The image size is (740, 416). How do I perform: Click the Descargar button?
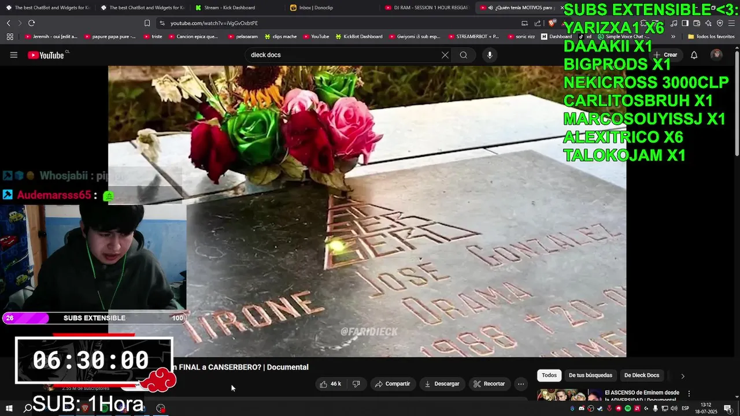coord(442,384)
